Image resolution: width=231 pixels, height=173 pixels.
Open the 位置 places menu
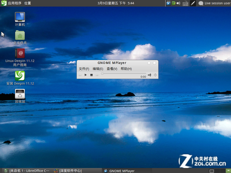(28, 3)
